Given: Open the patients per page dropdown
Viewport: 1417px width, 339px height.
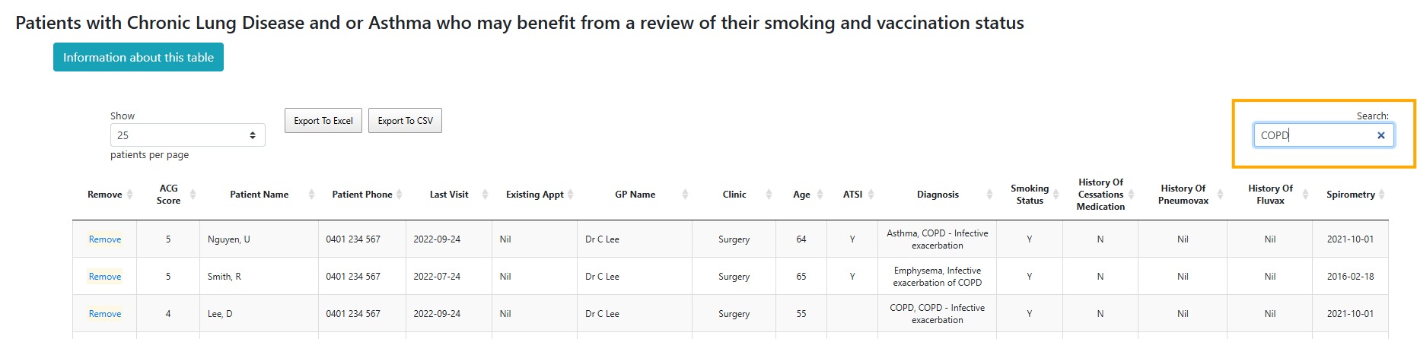Looking at the screenshot, I should point(187,135).
